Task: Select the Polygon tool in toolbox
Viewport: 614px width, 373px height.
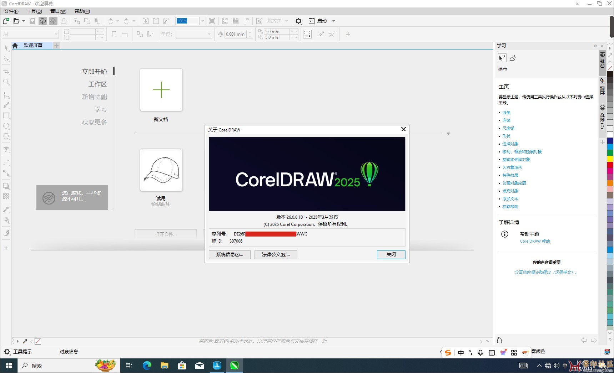Action: 6,136
